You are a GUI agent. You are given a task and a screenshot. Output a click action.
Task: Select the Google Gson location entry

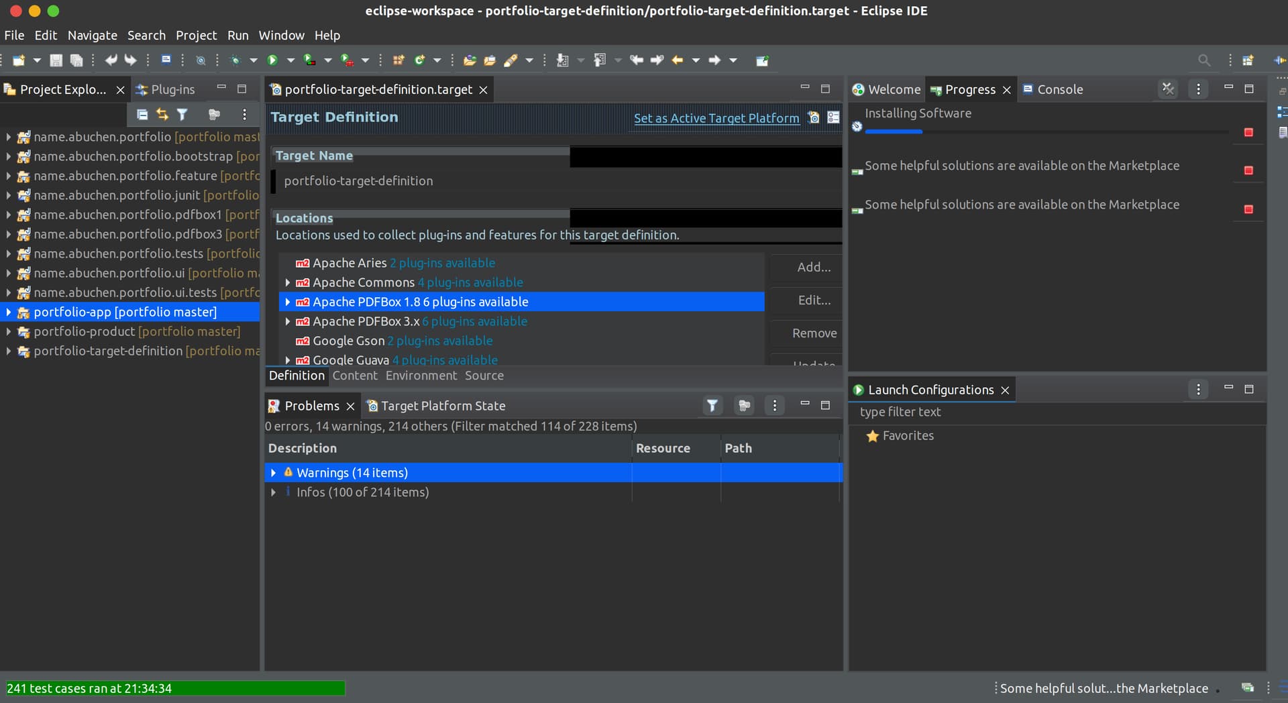521,341
